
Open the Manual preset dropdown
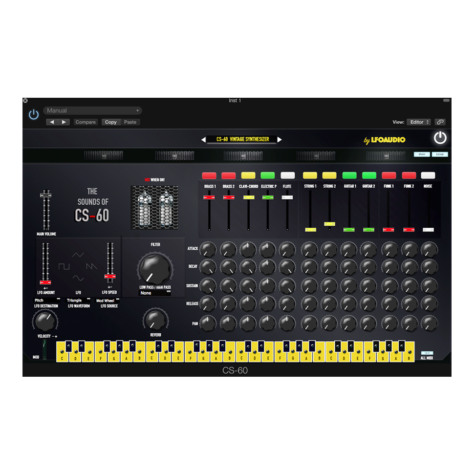click(x=92, y=111)
